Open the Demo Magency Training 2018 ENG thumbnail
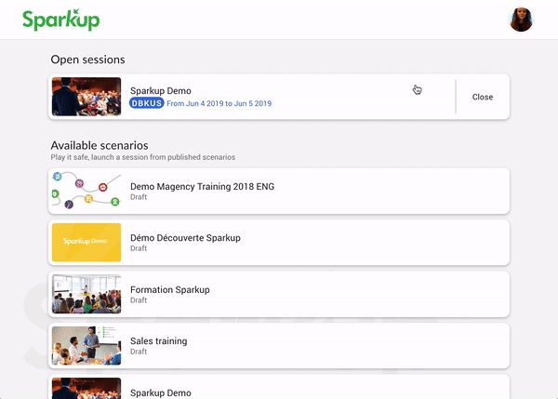 click(x=86, y=191)
